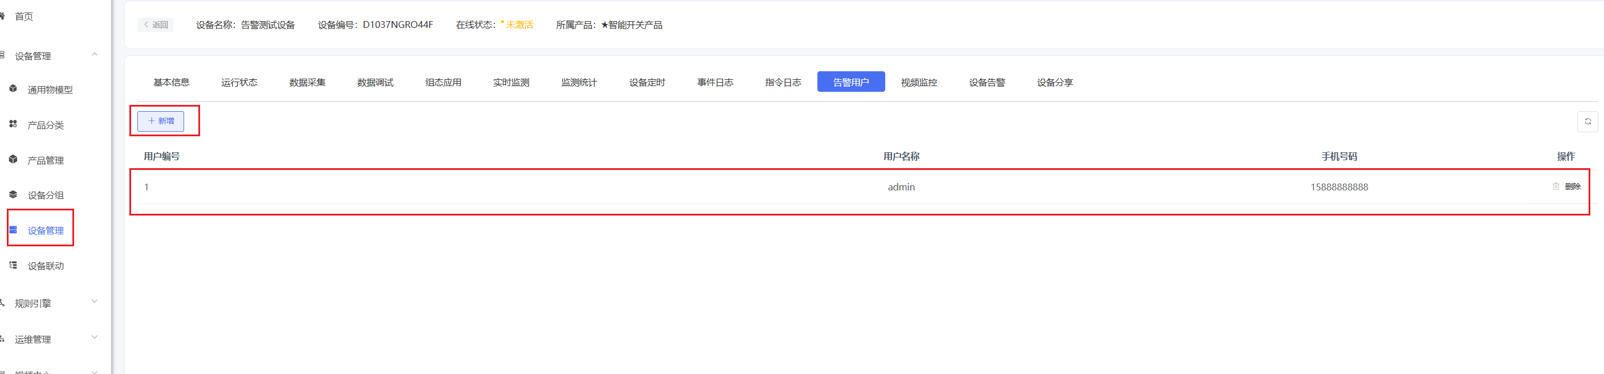Open the 视频监控 tab
Image resolution: width=1604 pixels, height=374 pixels.
[x=918, y=82]
